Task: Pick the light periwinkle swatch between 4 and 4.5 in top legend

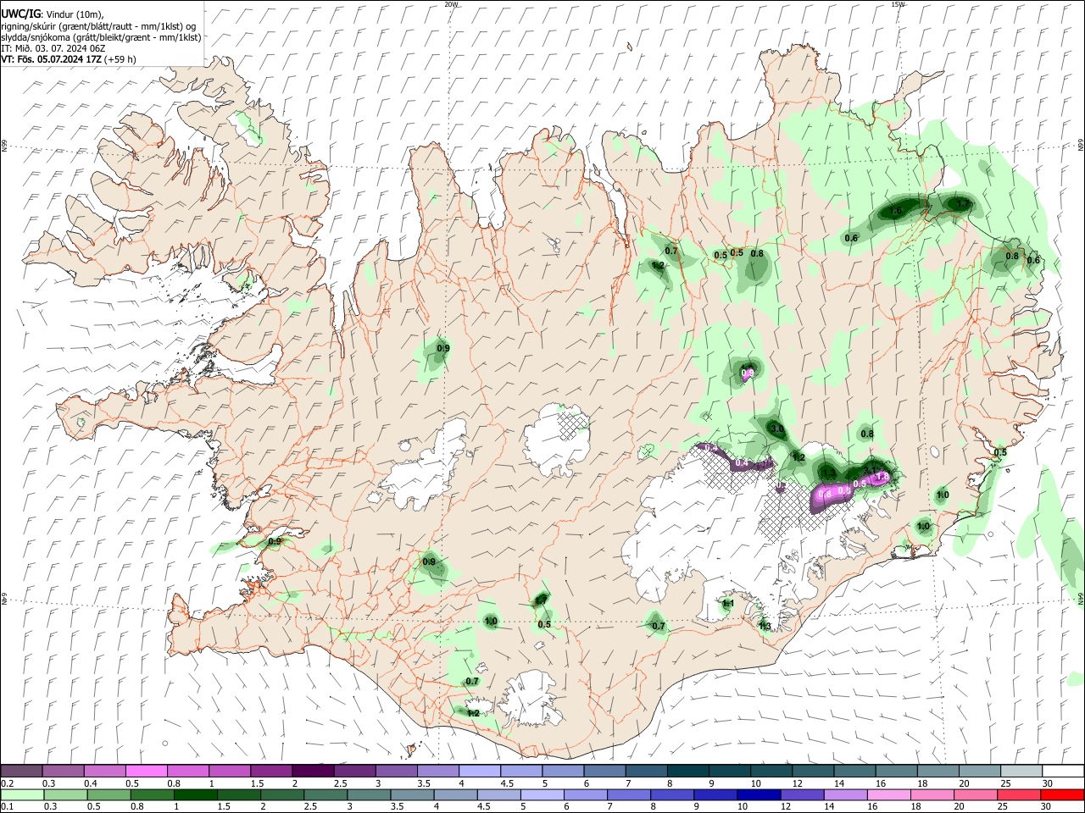Action: pos(478,772)
